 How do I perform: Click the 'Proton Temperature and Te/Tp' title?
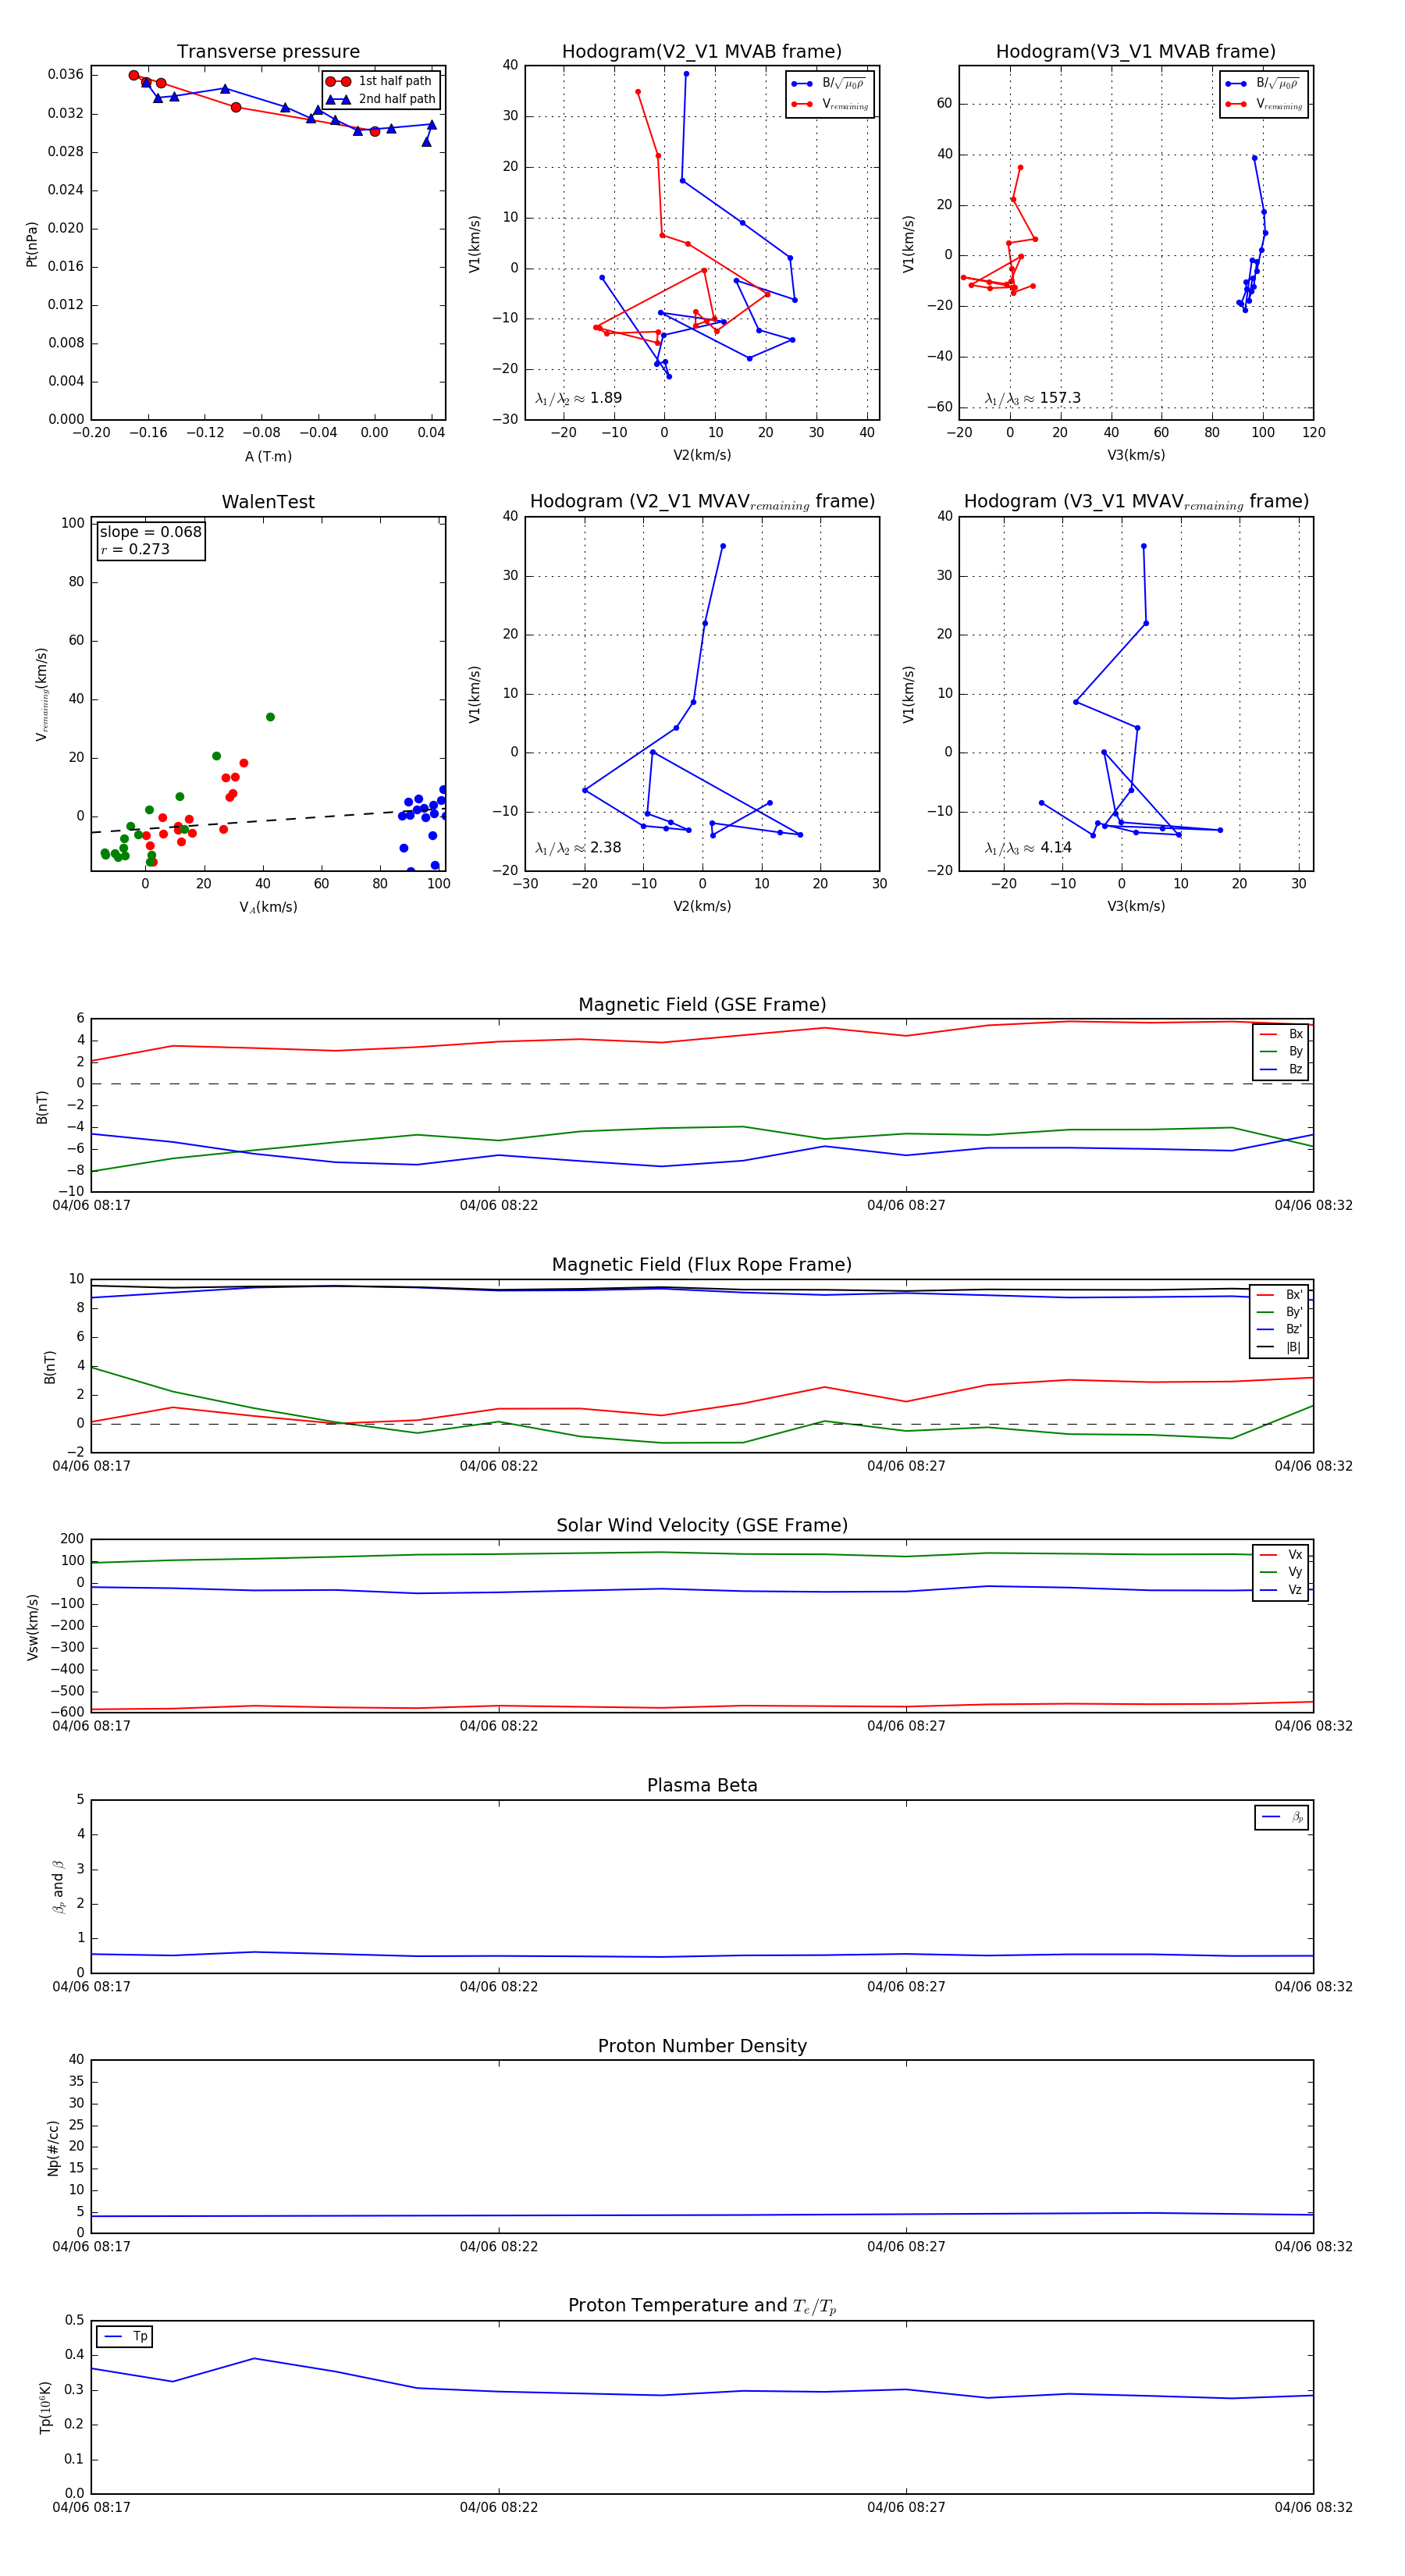click(702, 2306)
